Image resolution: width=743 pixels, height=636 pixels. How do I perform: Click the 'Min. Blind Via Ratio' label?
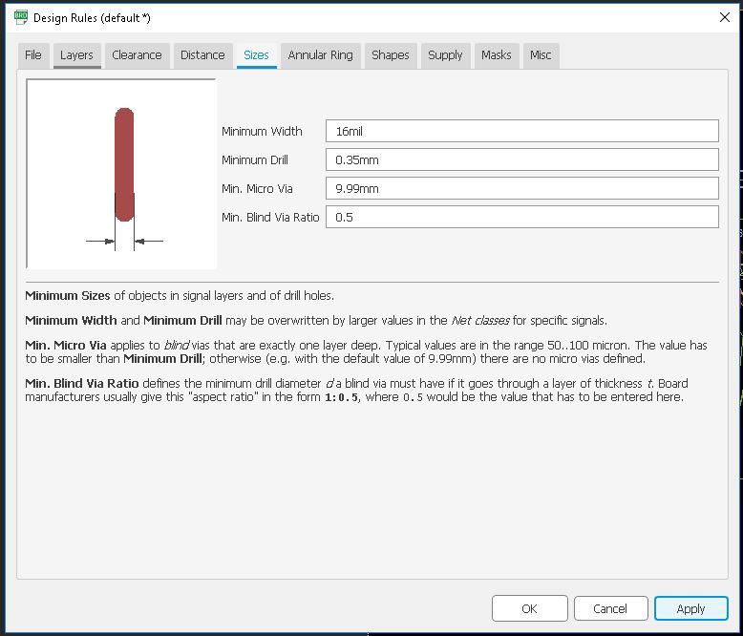point(270,217)
